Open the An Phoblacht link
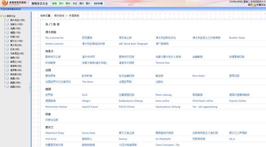Image resolution: width=266 pixels, height=147 pixels. 163,139
